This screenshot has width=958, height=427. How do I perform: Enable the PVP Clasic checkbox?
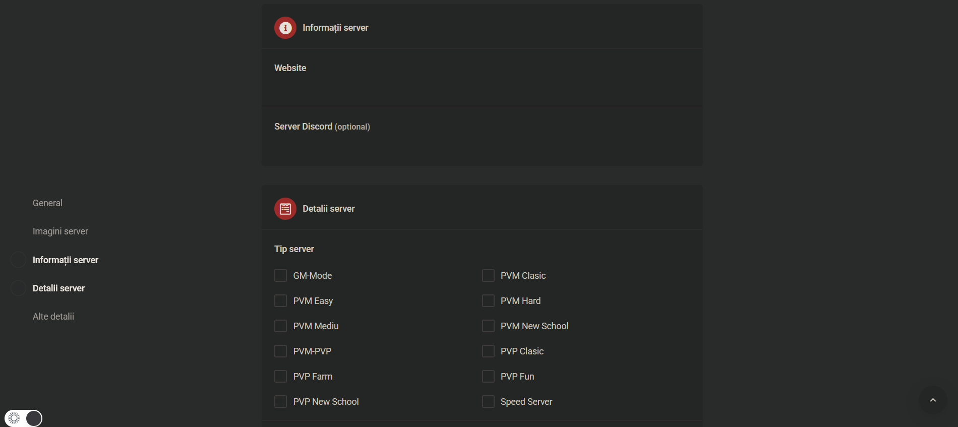point(488,351)
